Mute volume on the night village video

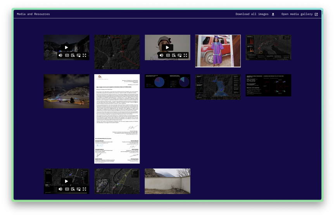(x=60, y=55)
